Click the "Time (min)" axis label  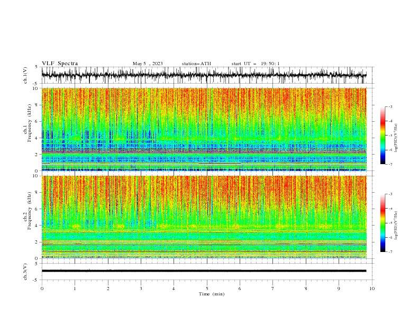pos(212,294)
